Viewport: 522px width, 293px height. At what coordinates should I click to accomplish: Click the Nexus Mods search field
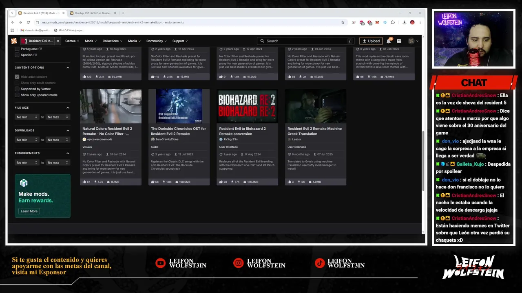306,41
